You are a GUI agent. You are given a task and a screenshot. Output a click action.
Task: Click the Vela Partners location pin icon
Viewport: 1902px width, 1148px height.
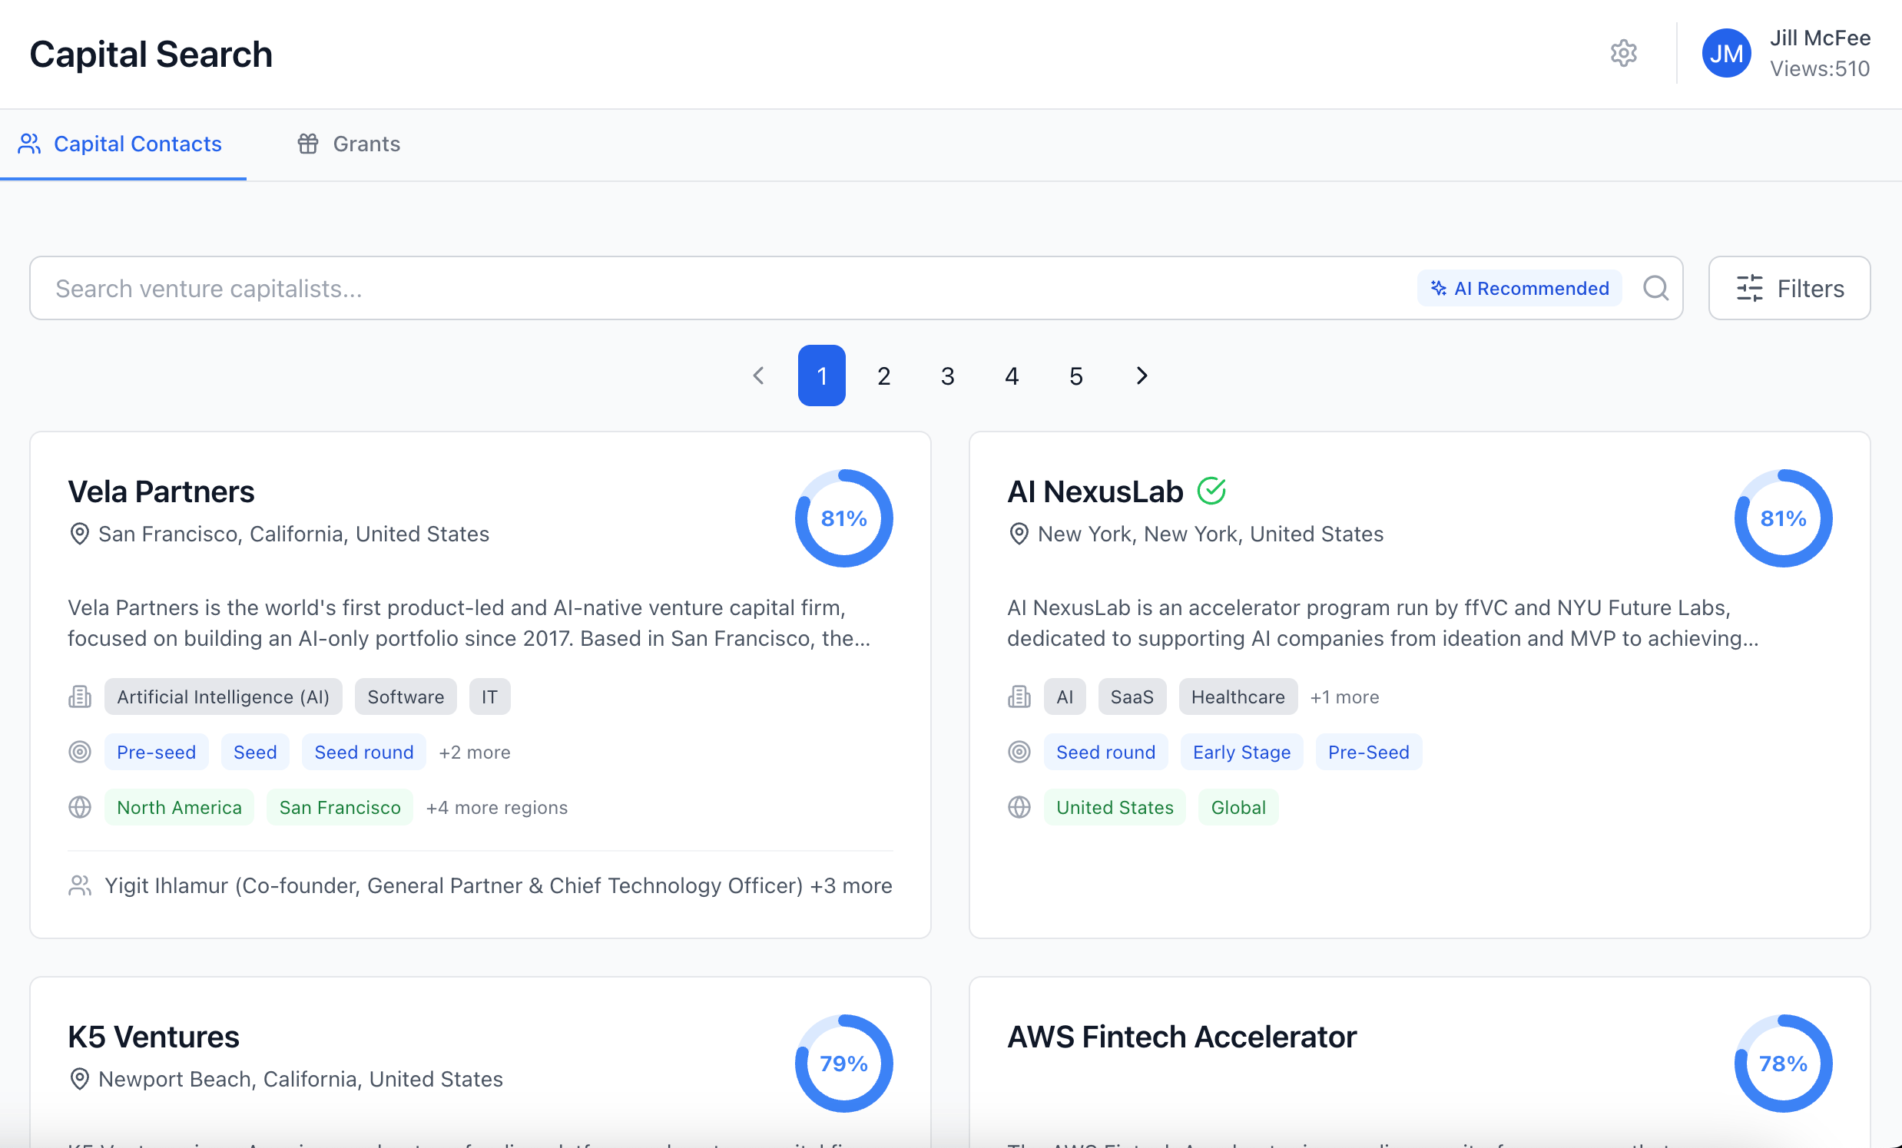click(x=80, y=534)
